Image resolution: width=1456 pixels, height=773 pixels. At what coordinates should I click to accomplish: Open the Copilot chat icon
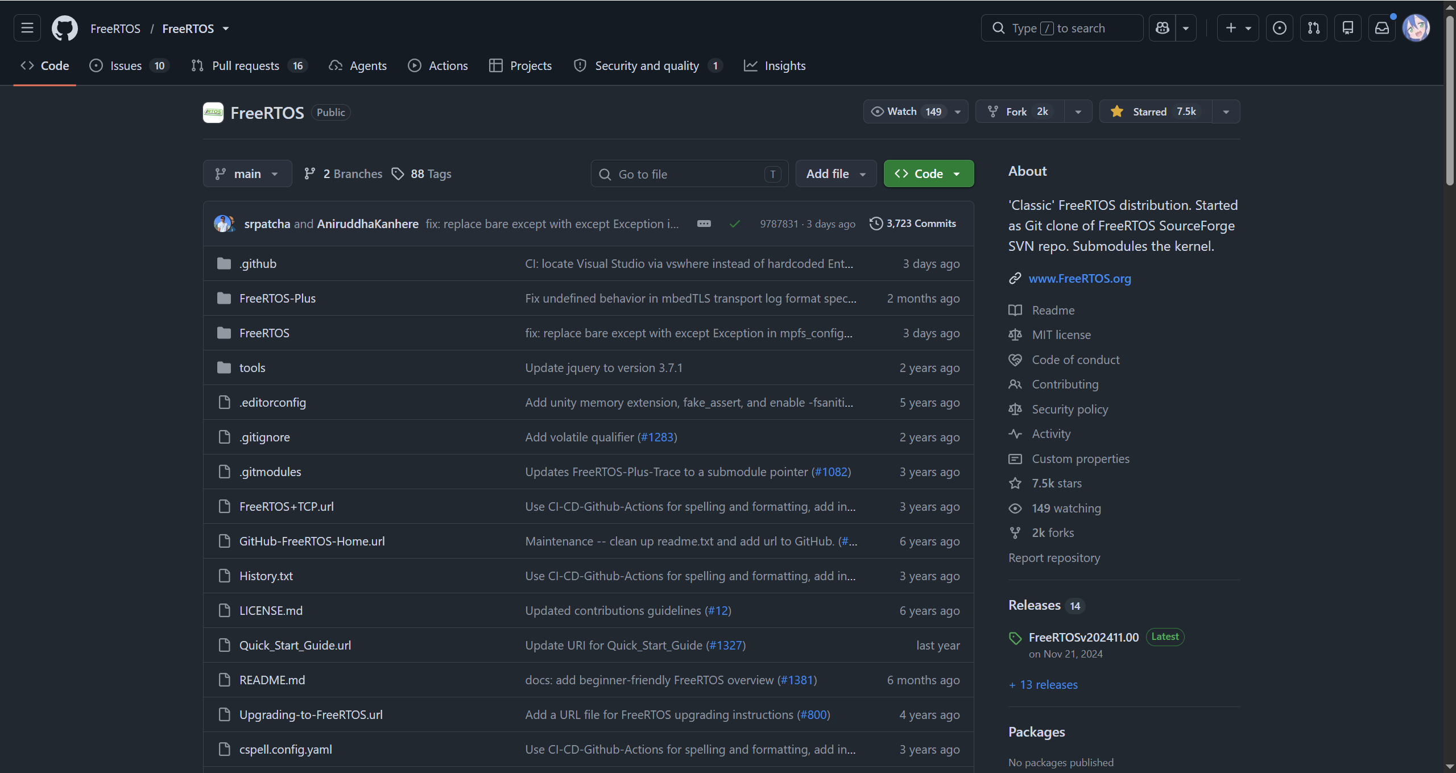pyautogui.click(x=1163, y=28)
